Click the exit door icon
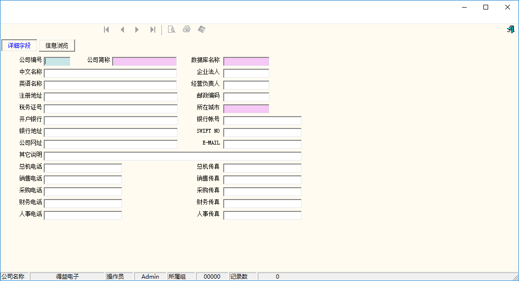The image size is (519, 281). 510,29
